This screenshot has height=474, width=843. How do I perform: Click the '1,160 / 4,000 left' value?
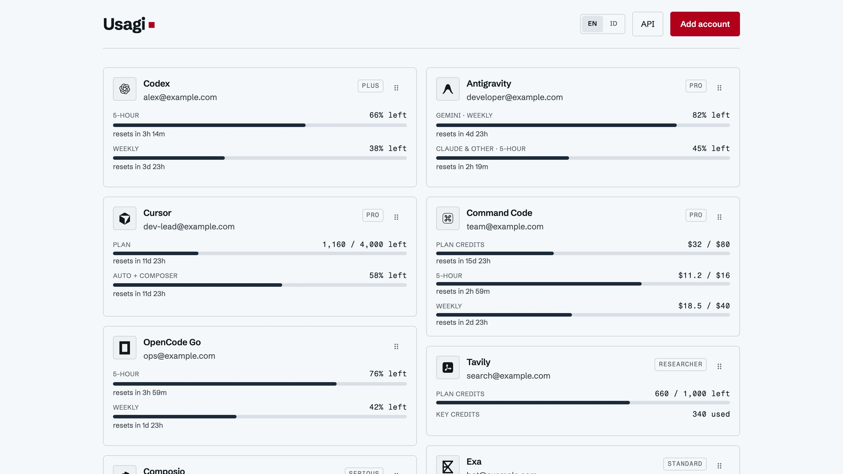click(364, 244)
